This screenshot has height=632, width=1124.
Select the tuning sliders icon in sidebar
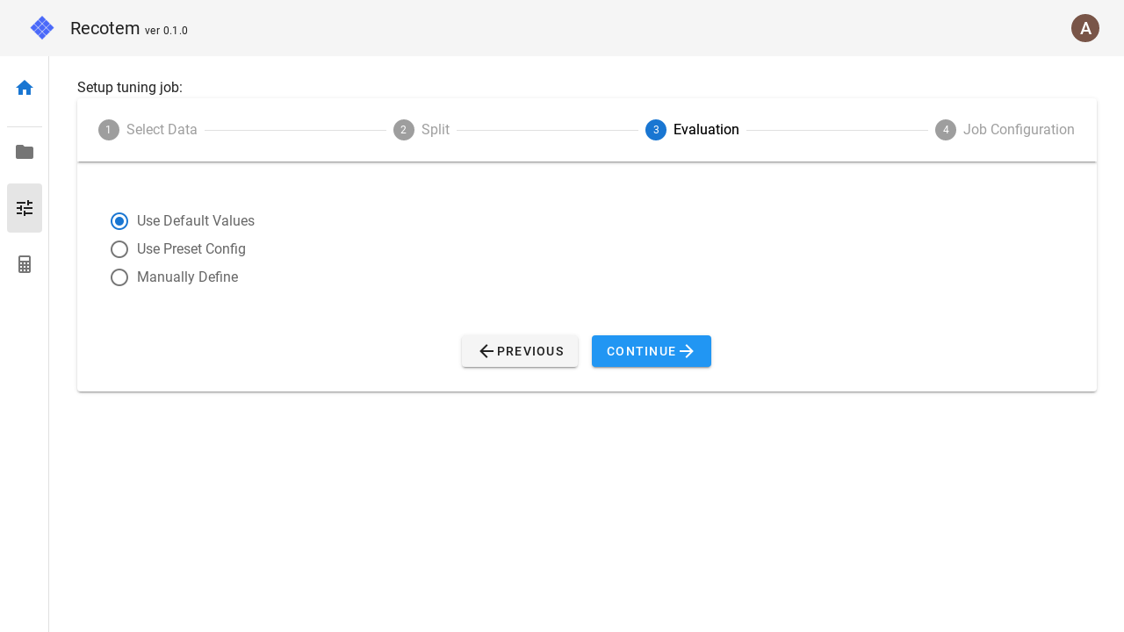pos(24,208)
